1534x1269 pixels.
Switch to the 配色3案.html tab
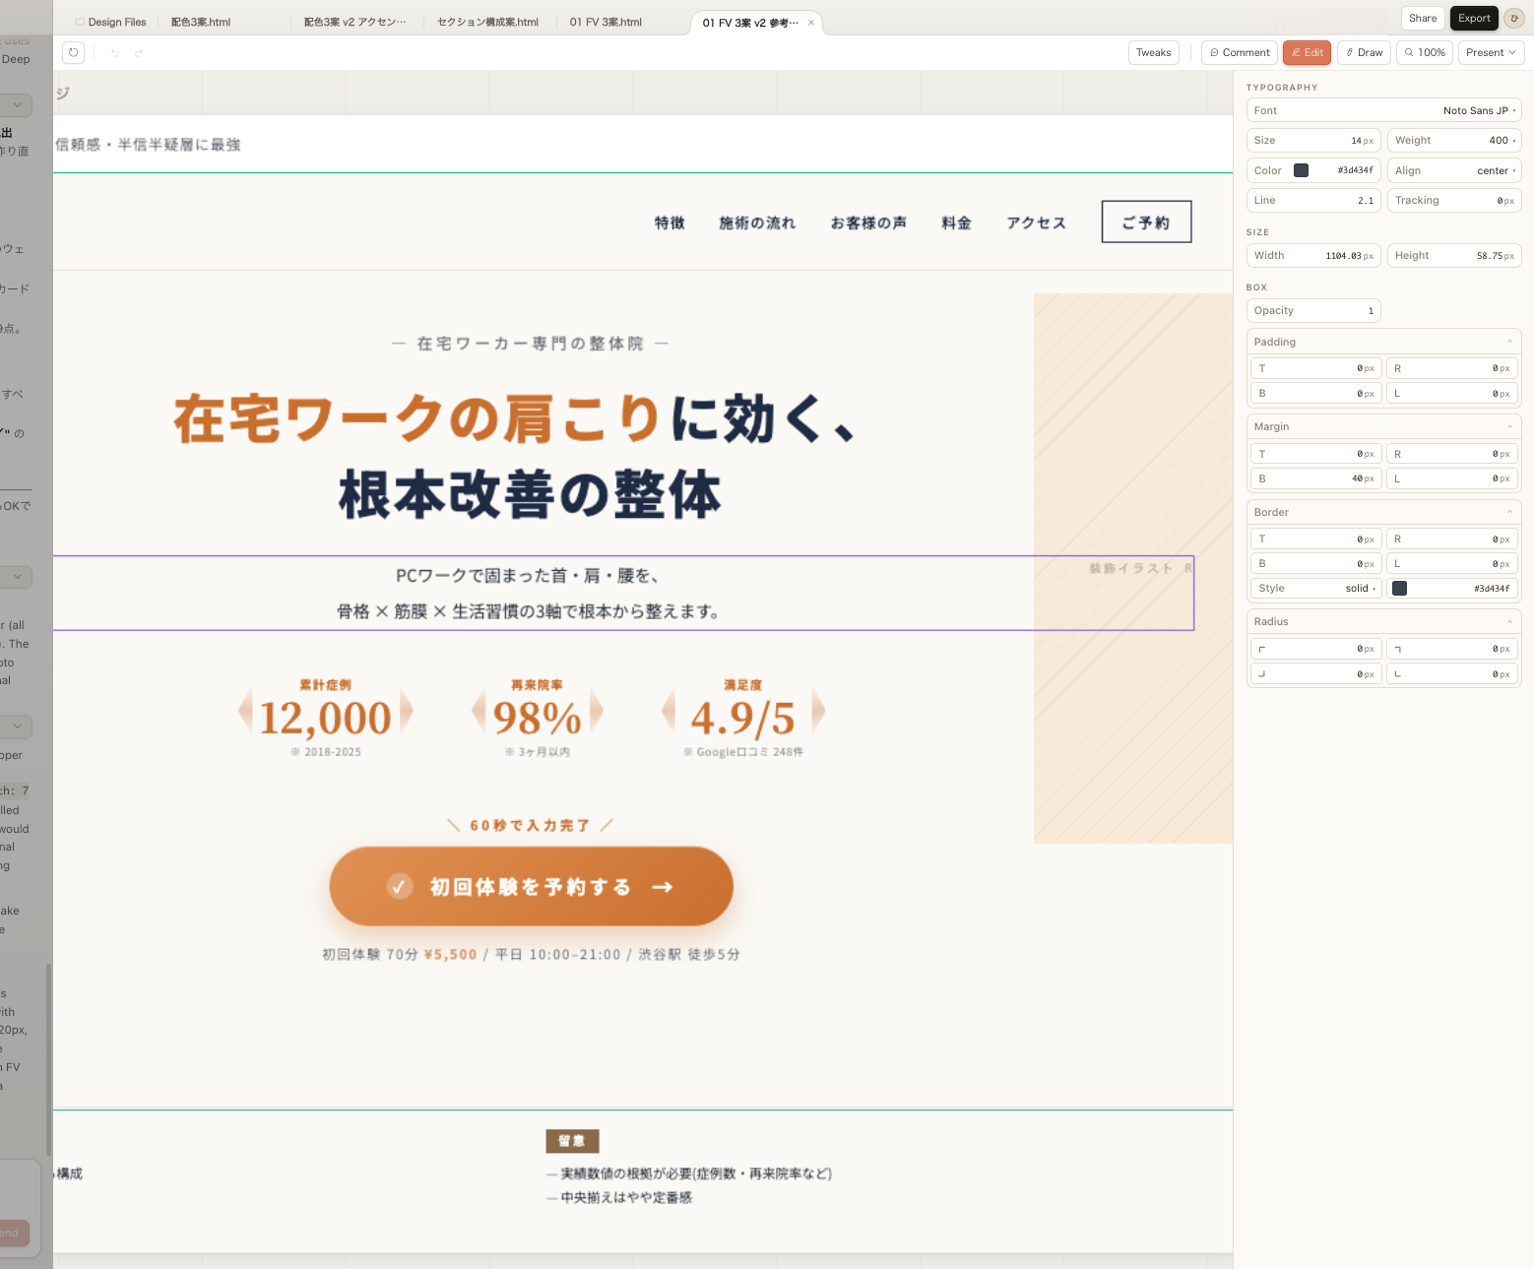[x=199, y=21]
